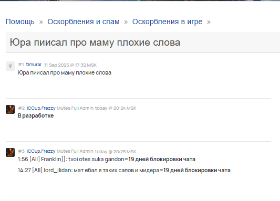Click the today @ 20:25 MSK timestamp
The height and width of the screenshot is (201, 280).
point(116,152)
